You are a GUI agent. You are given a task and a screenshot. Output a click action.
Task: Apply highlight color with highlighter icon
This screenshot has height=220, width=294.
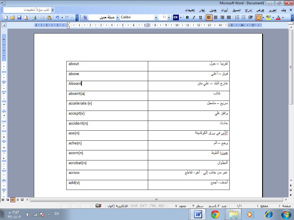(x=268, y=17)
